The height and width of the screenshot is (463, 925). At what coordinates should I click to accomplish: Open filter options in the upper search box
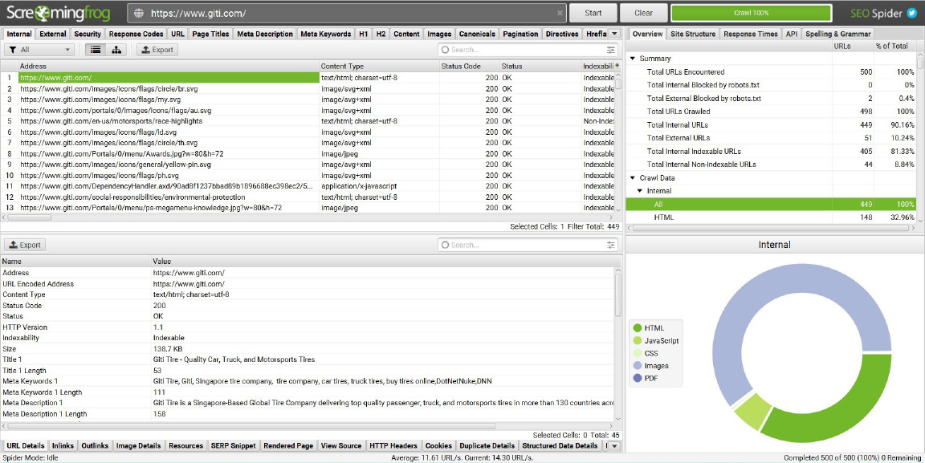point(611,50)
